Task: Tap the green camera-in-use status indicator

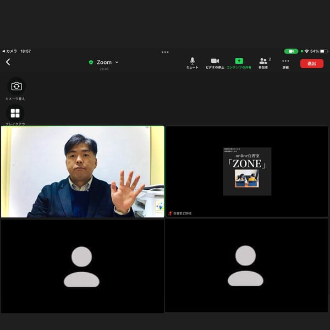Action: (291, 51)
